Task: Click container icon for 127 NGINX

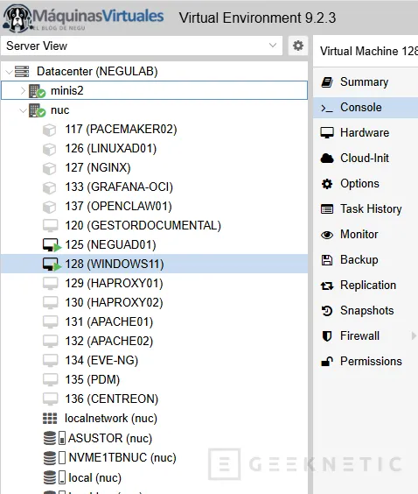Action: pyautogui.click(x=49, y=168)
